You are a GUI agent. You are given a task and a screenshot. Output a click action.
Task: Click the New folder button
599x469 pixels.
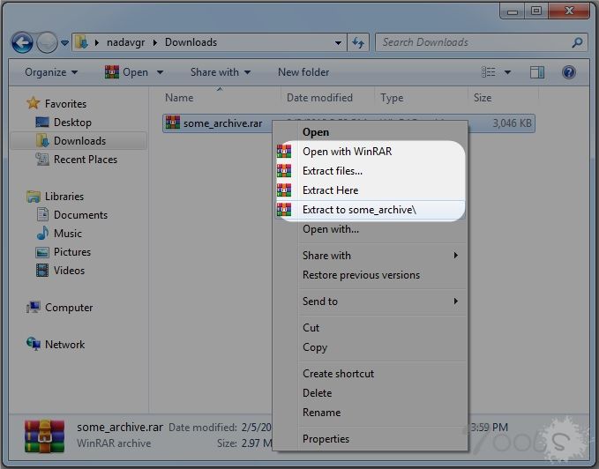click(303, 72)
